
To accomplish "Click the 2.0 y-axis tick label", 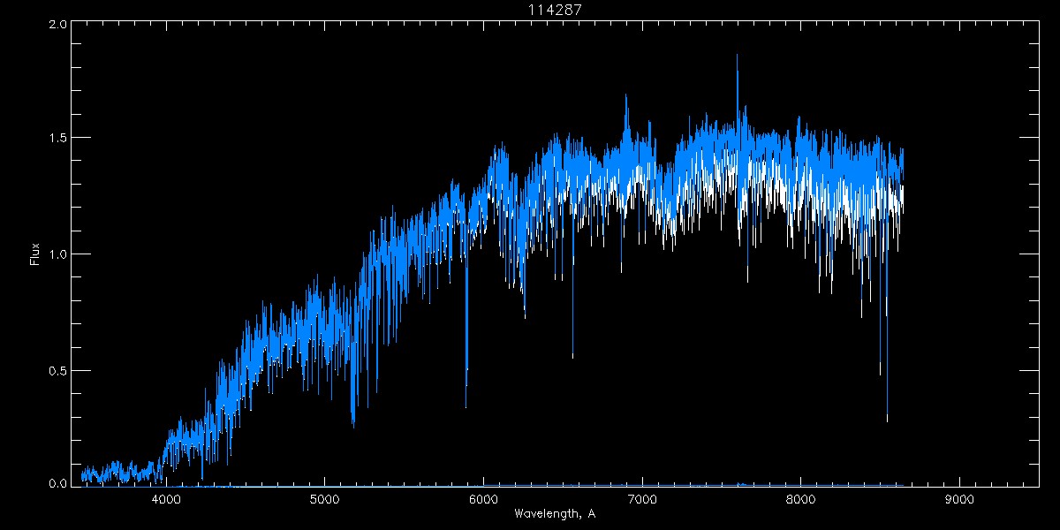I will 58,25.
